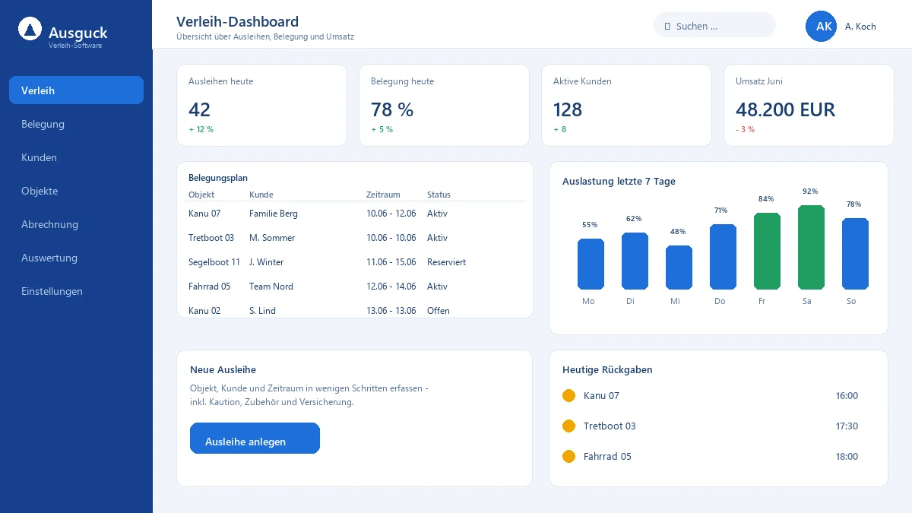Open the Verleih section in the sidebar
The height and width of the screenshot is (513, 912).
click(x=76, y=90)
